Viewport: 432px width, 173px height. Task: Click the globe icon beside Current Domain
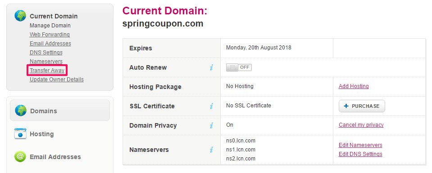(x=20, y=16)
